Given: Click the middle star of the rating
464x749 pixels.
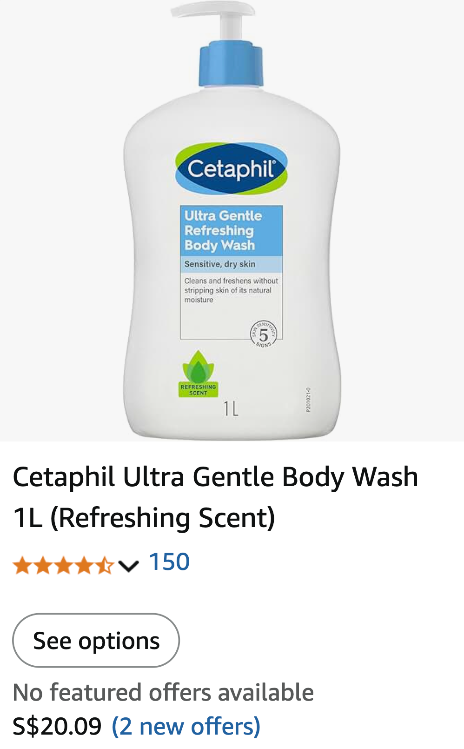Looking at the screenshot, I should [x=63, y=566].
